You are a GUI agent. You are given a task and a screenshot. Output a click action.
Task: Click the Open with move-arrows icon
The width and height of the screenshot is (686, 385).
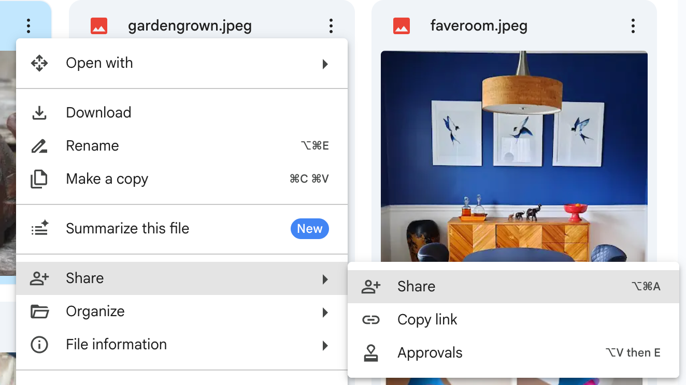39,63
